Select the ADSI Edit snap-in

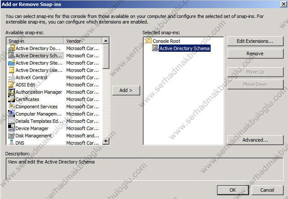[54, 85]
